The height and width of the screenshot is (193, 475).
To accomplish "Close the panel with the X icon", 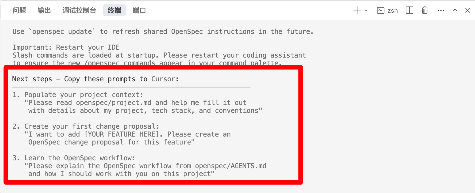I will click(468, 10).
